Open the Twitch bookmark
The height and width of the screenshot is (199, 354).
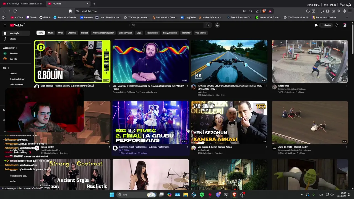tap(32, 17)
